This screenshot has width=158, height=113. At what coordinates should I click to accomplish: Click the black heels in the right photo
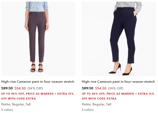(120, 69)
